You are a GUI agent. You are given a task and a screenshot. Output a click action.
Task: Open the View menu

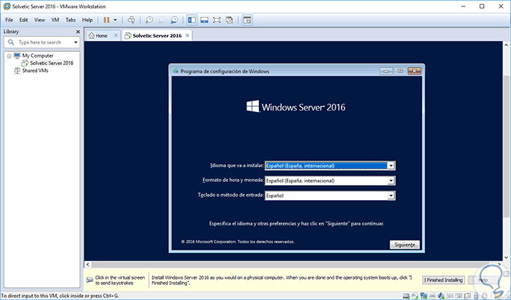(39, 20)
